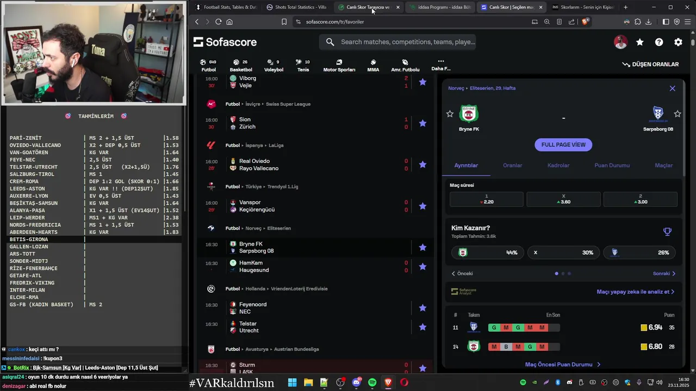Open a new browser tab

(x=625, y=7)
